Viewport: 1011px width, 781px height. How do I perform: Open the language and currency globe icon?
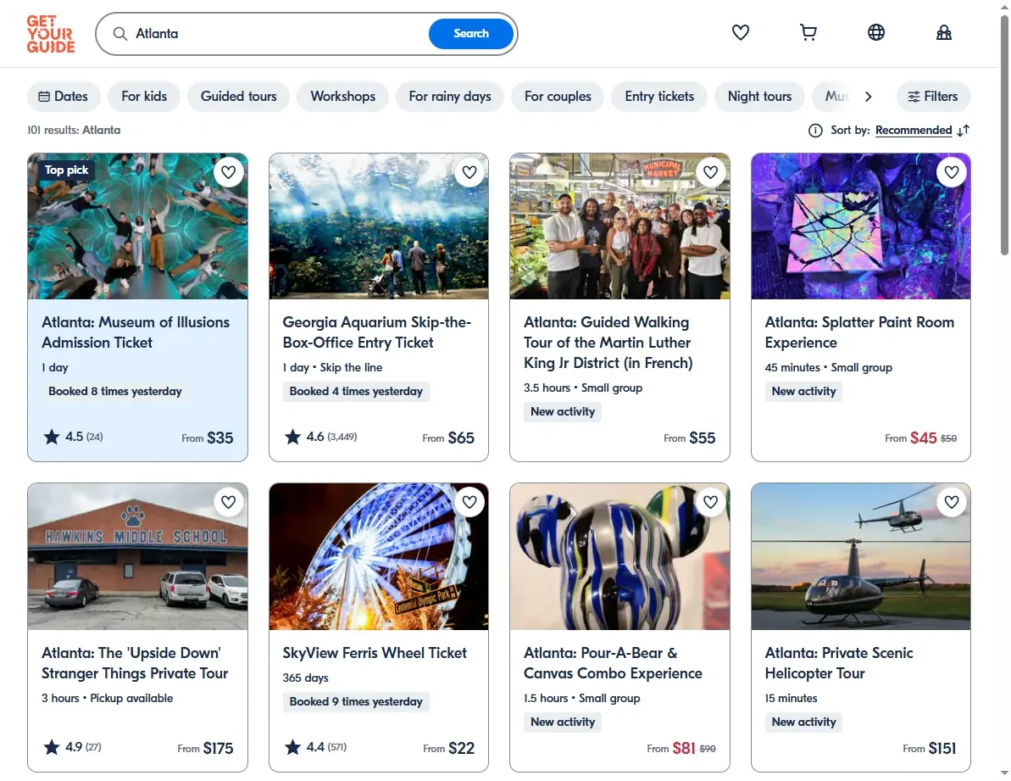point(875,32)
